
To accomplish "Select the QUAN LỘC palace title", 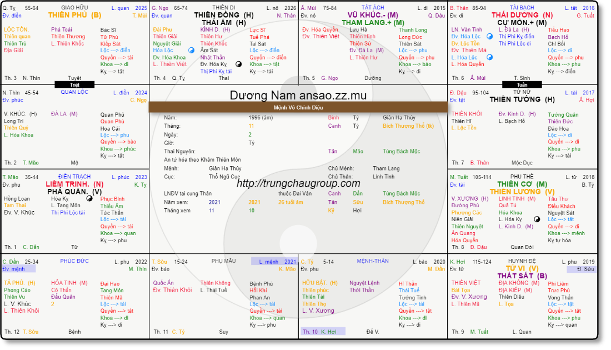I will 74,93.
